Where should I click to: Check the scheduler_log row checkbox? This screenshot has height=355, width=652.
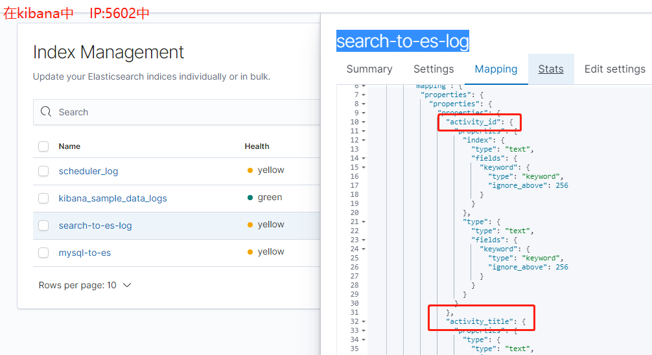tap(43, 171)
